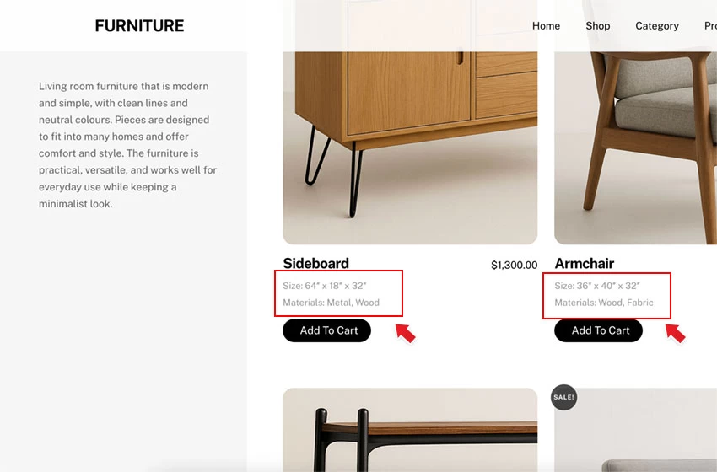Open the Category menu item

pos(656,26)
